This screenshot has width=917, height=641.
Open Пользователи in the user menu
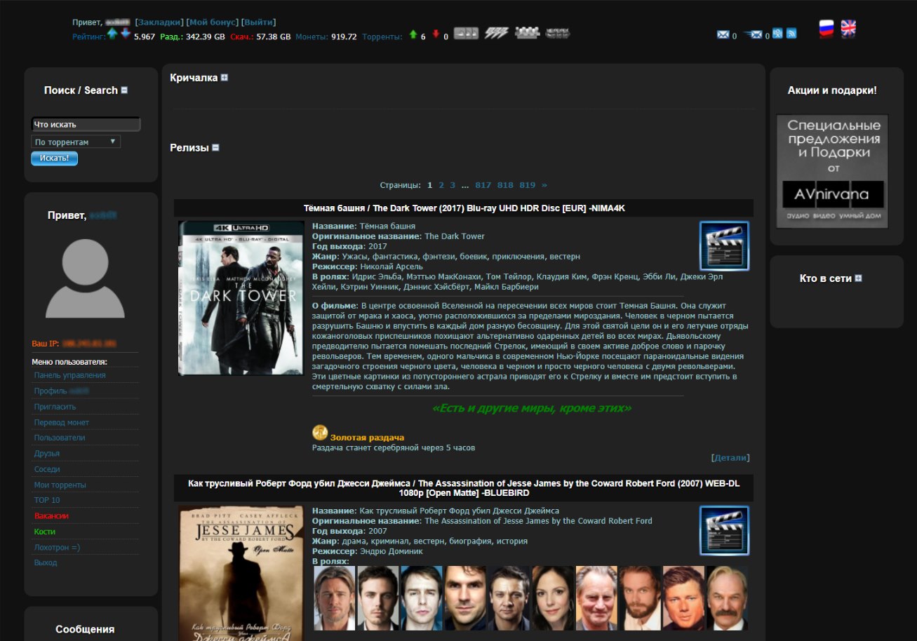(x=60, y=438)
